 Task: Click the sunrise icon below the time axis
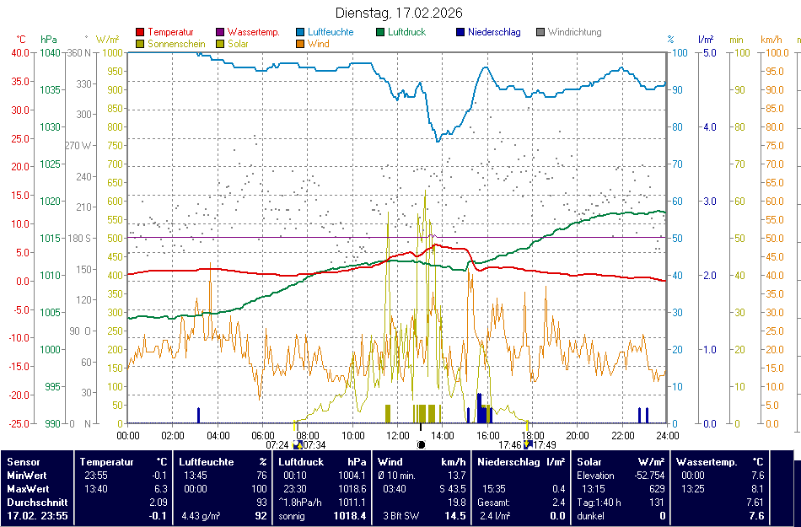(296, 444)
